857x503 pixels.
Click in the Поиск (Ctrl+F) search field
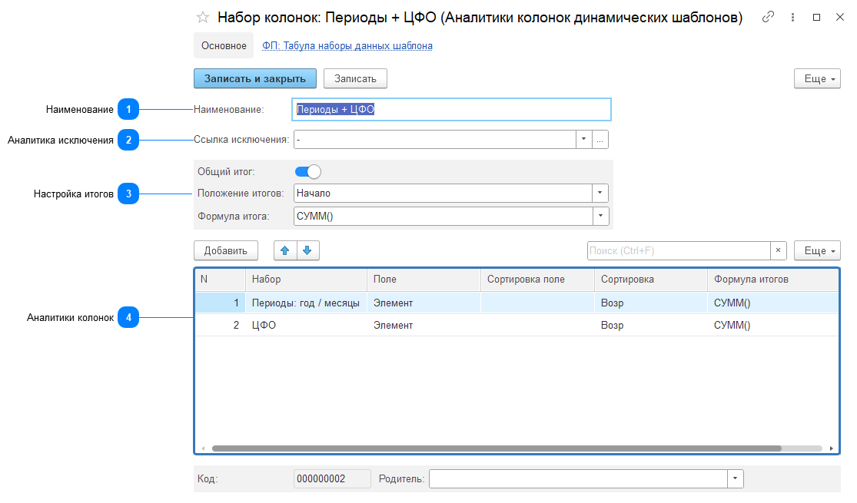coord(679,250)
